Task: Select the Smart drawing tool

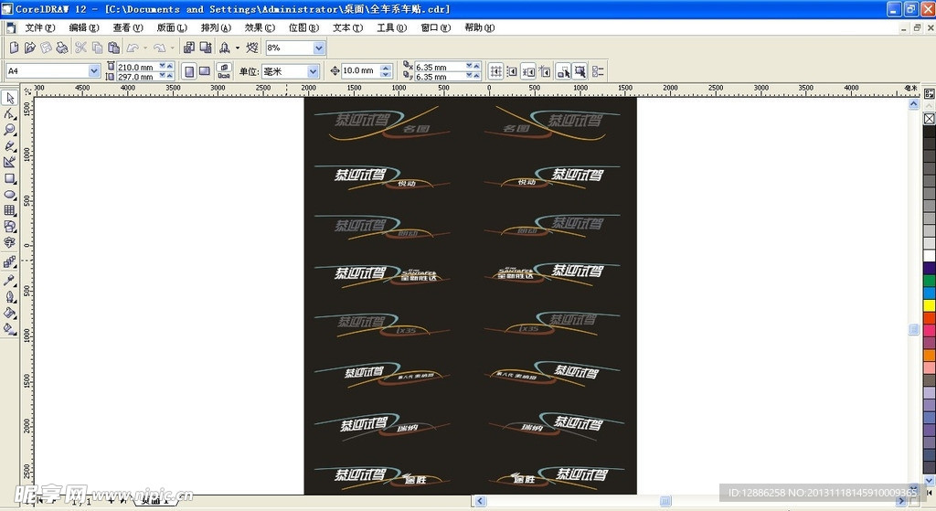Action: [9, 163]
